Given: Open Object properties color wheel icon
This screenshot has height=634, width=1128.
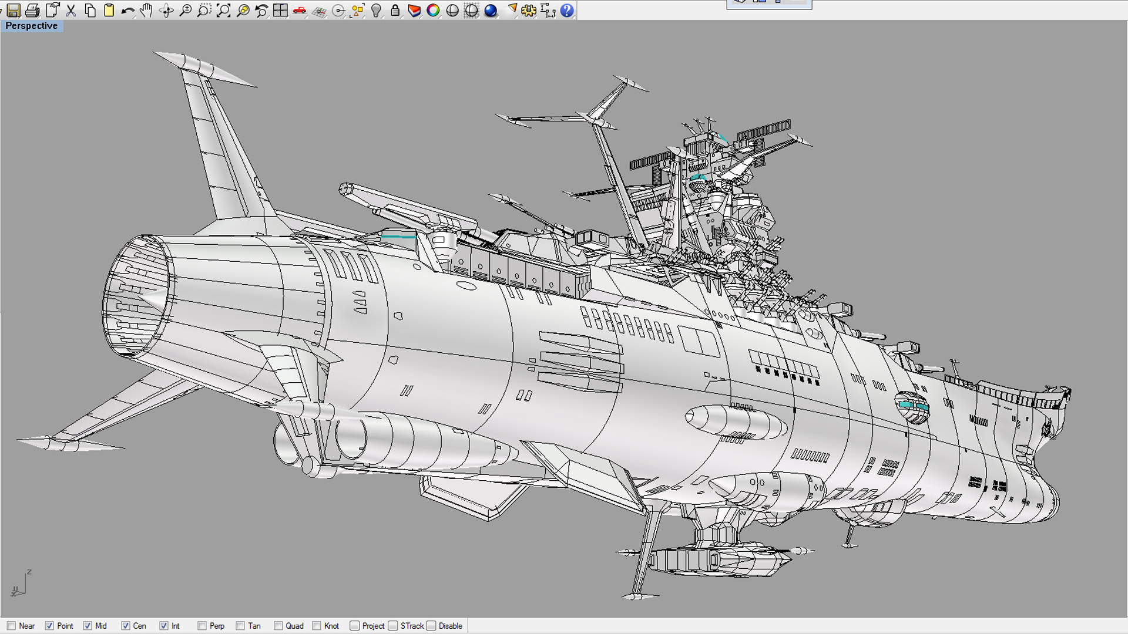Looking at the screenshot, I should [x=433, y=11].
